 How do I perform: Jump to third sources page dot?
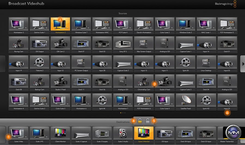click(x=125, y=113)
